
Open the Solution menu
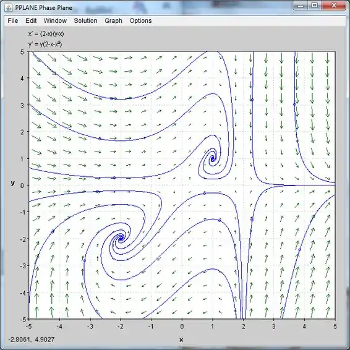point(85,21)
